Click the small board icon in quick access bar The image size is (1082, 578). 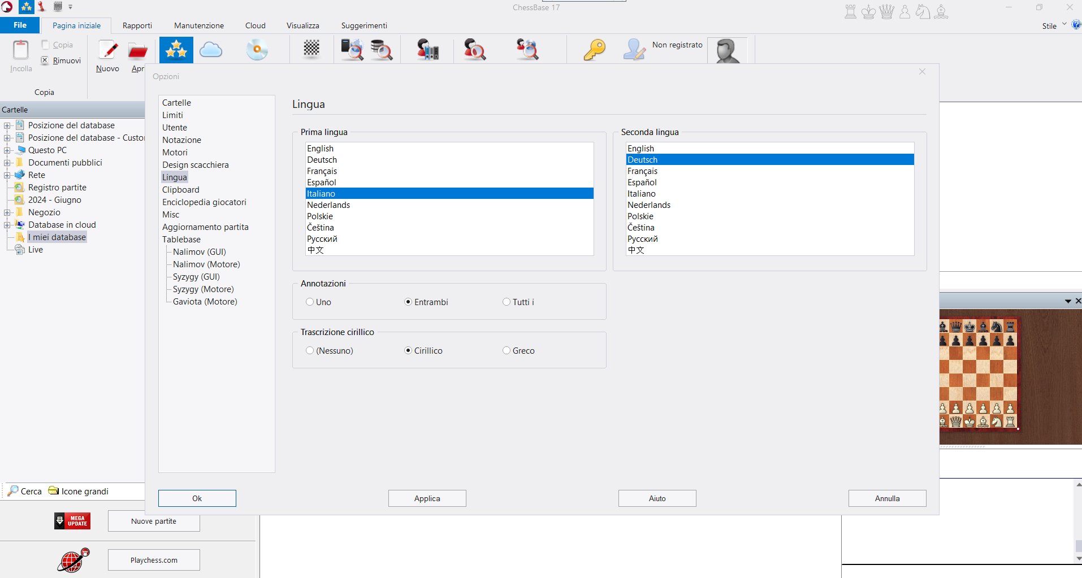coord(58,7)
